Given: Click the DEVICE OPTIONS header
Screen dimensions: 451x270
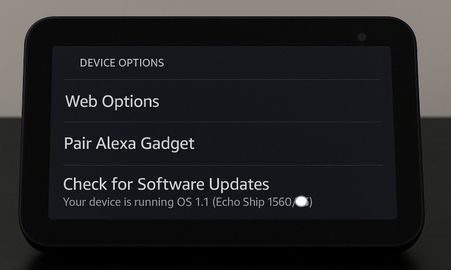Looking at the screenshot, I should [121, 62].
